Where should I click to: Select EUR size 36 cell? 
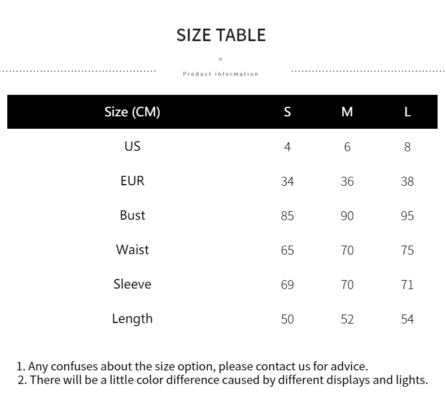coord(347,181)
